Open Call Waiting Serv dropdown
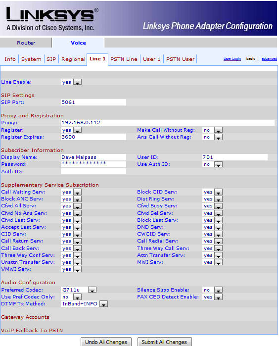Image resolution: width=279 pixels, height=346 pixels. (x=71, y=192)
